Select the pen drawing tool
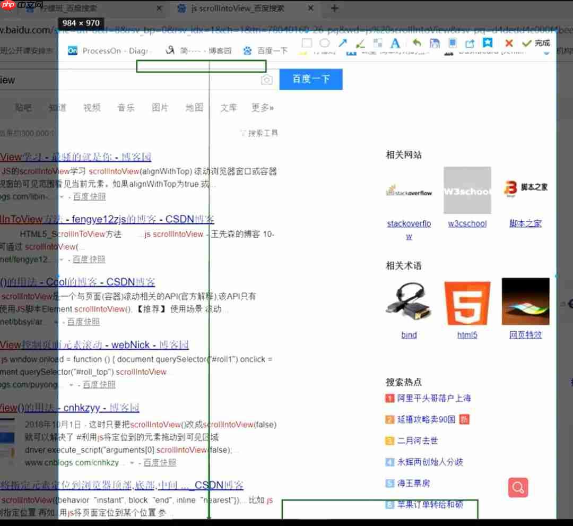 (361, 44)
